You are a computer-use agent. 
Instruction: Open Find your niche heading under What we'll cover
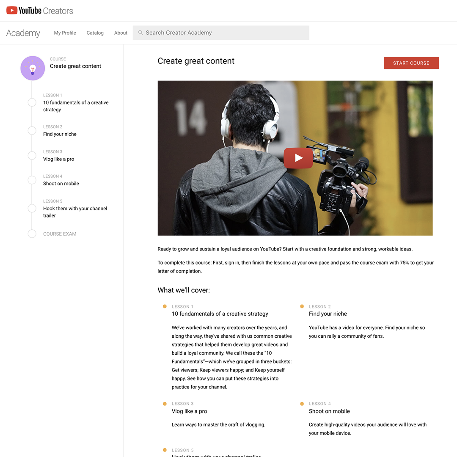tap(328, 314)
